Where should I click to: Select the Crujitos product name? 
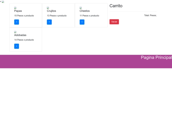[52, 11]
